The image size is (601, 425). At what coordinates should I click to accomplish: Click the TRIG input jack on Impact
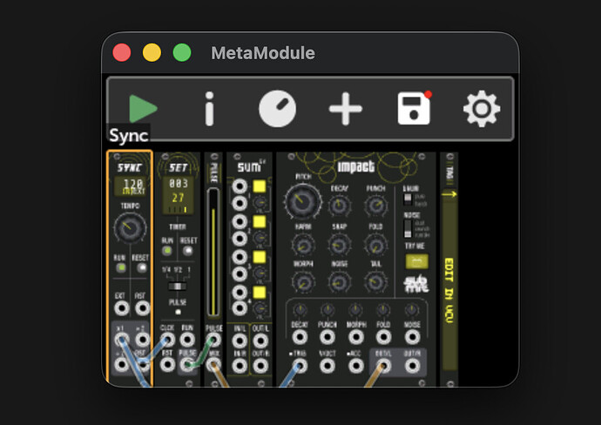pos(300,366)
